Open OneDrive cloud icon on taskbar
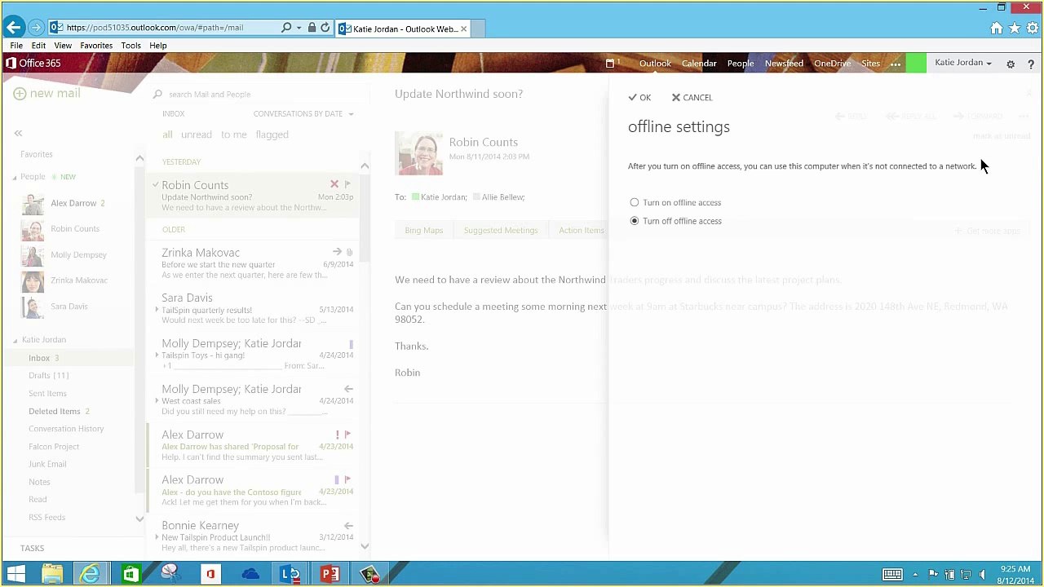The width and height of the screenshot is (1044, 587). tap(250, 574)
